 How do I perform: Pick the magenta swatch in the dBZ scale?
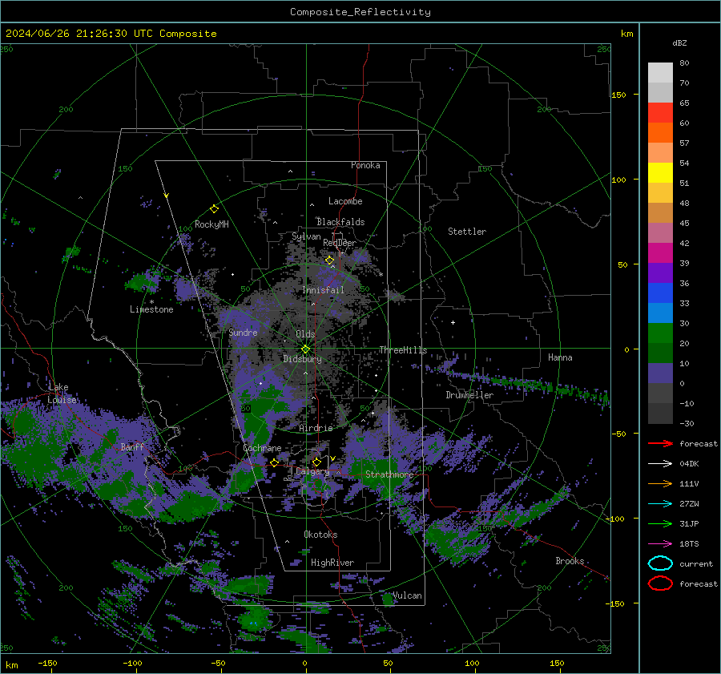pos(660,253)
